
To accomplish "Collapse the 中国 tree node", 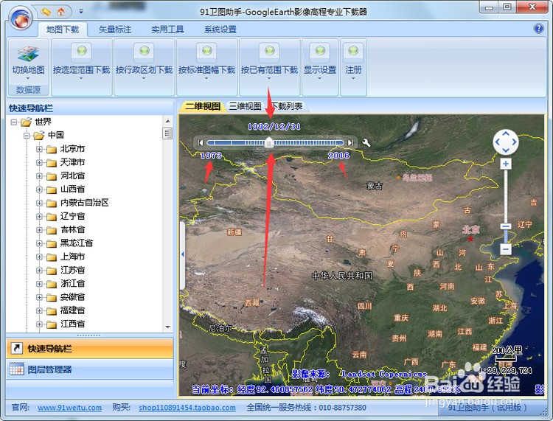I will (x=27, y=136).
